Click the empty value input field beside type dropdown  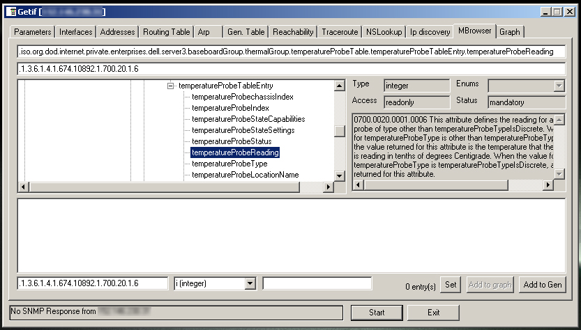(x=317, y=283)
